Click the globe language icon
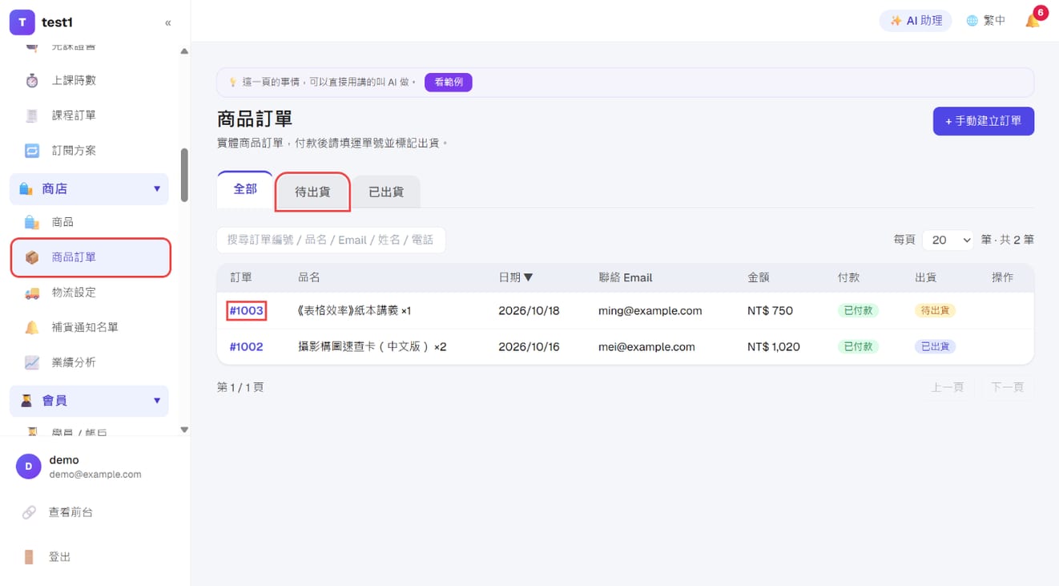The image size is (1059, 586). tap(972, 21)
